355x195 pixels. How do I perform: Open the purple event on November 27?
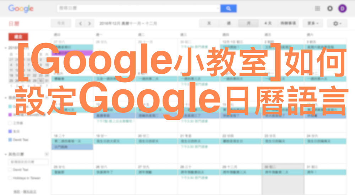click(x=72, y=53)
